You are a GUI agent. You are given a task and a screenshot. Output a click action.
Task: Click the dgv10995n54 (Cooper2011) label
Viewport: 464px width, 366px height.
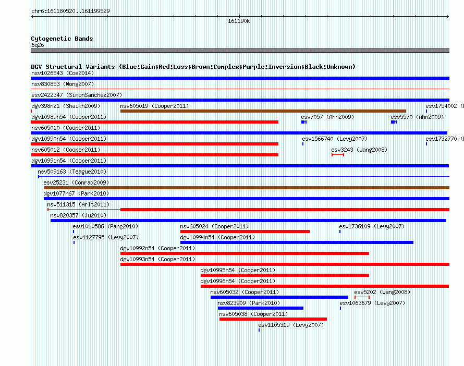(238, 270)
